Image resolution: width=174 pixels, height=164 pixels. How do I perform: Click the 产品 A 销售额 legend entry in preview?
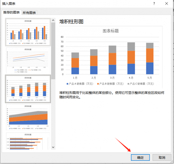click(x=80, y=84)
